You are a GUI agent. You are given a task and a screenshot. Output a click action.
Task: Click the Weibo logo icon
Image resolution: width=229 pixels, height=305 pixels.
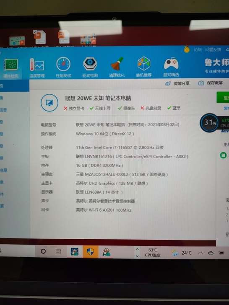click(168, 84)
